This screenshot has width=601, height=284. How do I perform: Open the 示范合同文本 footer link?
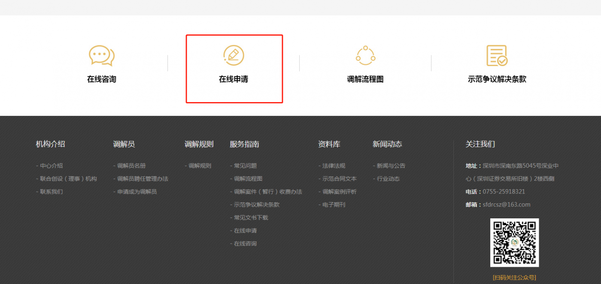pyautogui.click(x=337, y=178)
